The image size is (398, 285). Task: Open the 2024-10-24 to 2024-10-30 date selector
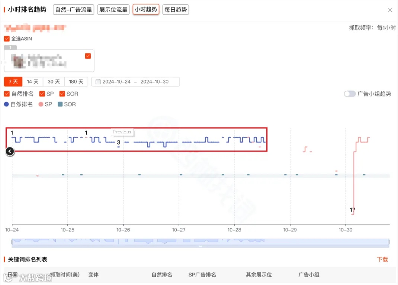[135, 82]
